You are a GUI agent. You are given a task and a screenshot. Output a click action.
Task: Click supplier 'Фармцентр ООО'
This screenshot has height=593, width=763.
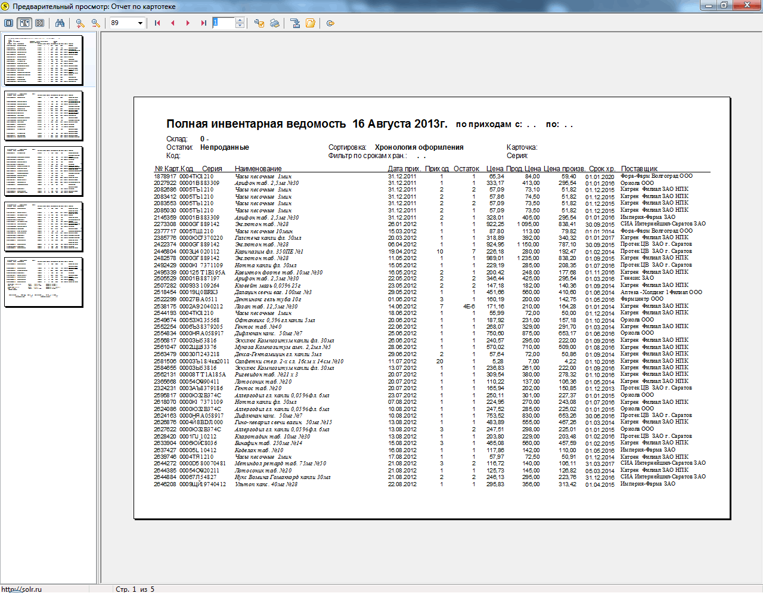point(641,299)
